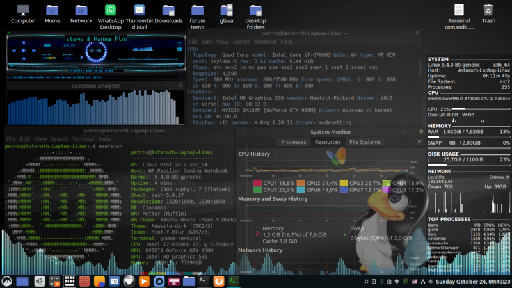Open File menu in neofetch terminal window

(x=11, y=139)
